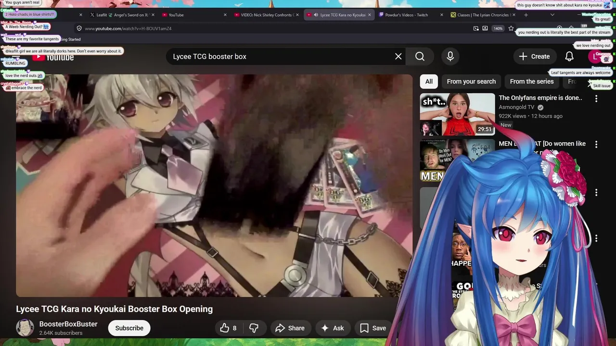
Task: Open the BoosterBoxBuster channel avatar
Action: pos(25,328)
